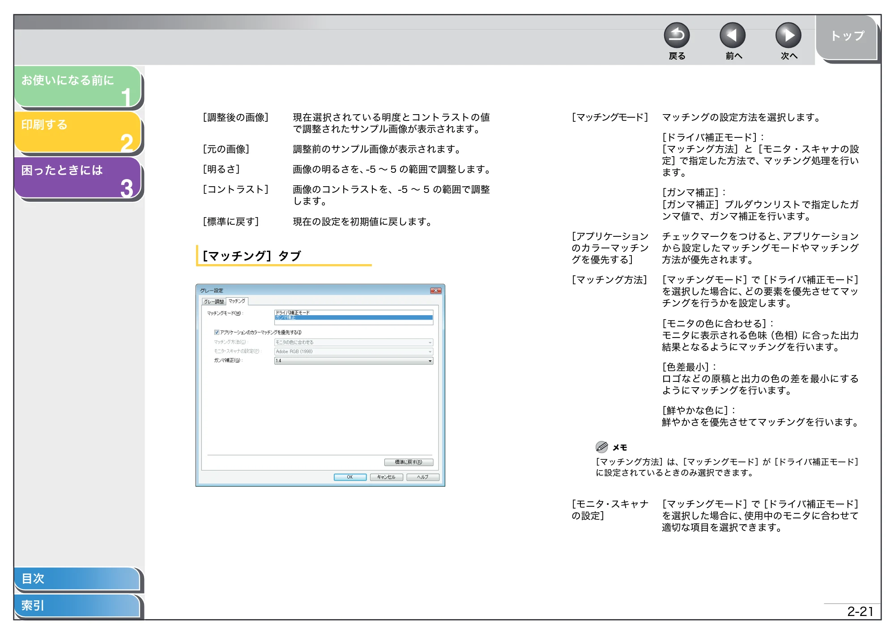Image resolution: width=895 pixels, height=633 pixels.
Task: Open chapter 1 お使いになる前に
Action: [78, 87]
